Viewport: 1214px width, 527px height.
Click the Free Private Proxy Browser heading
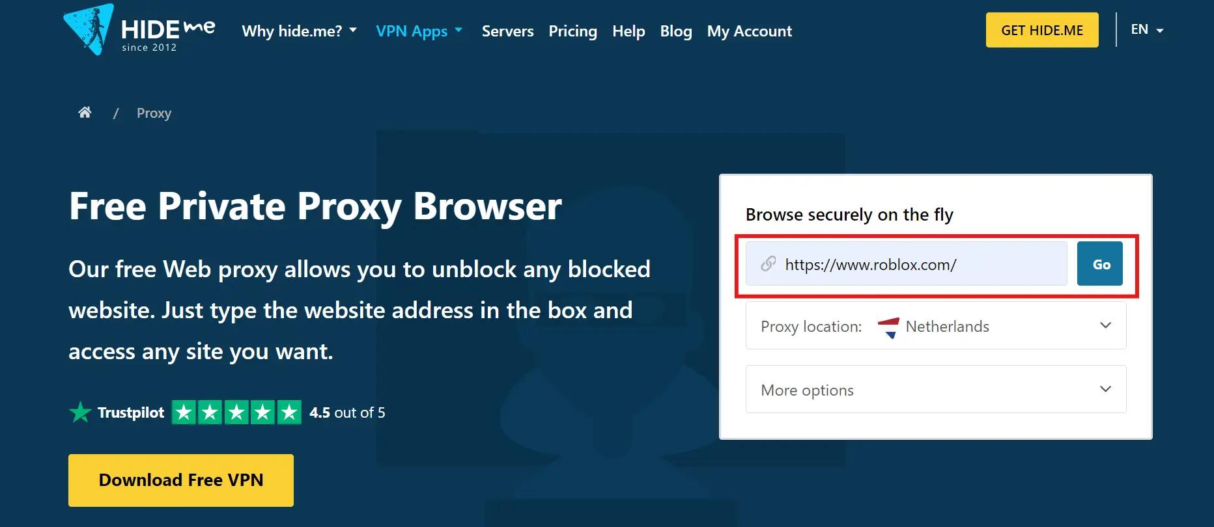point(315,207)
